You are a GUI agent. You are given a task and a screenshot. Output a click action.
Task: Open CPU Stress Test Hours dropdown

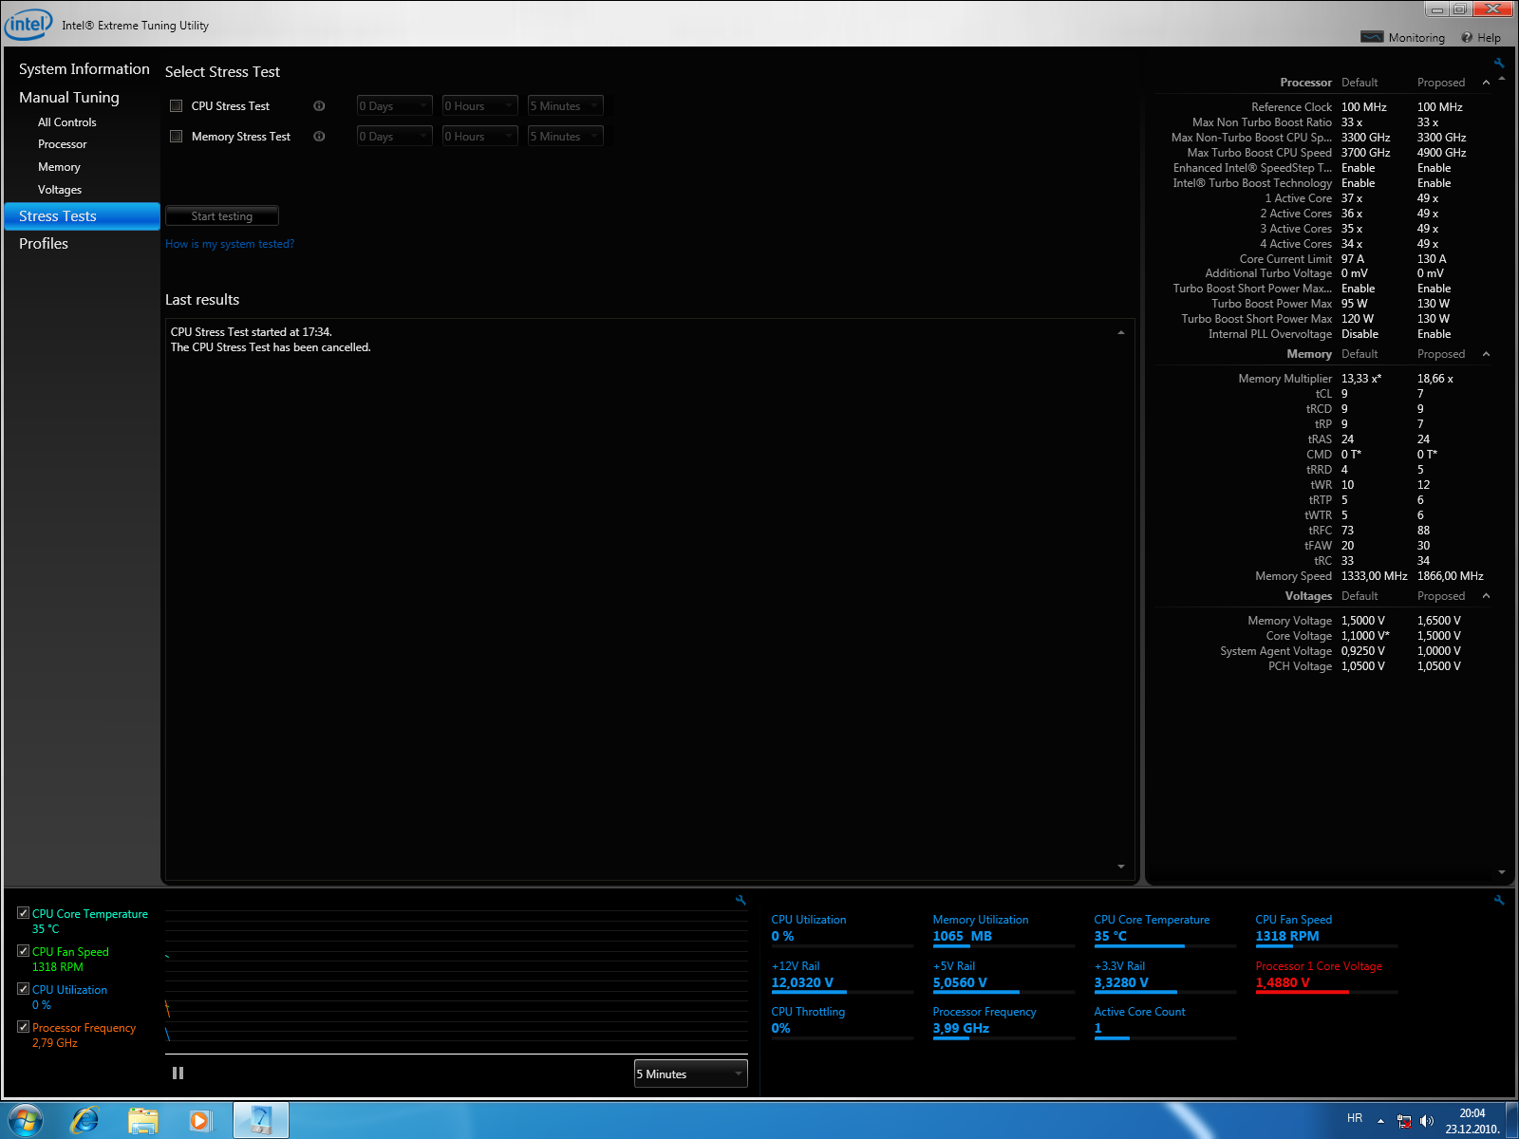click(480, 106)
